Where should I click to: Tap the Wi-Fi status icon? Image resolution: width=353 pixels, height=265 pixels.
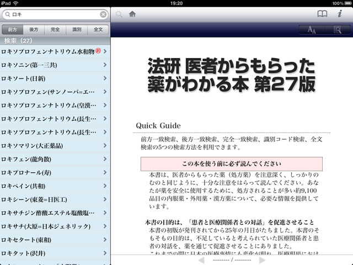[x=15, y=3]
